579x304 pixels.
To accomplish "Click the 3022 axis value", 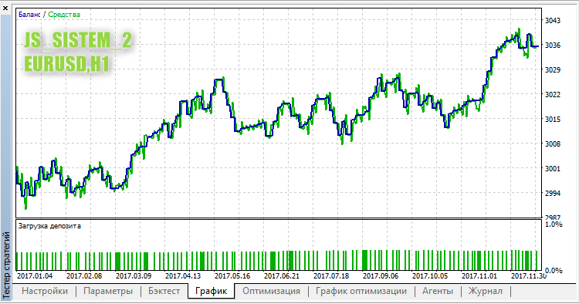I will click(553, 94).
